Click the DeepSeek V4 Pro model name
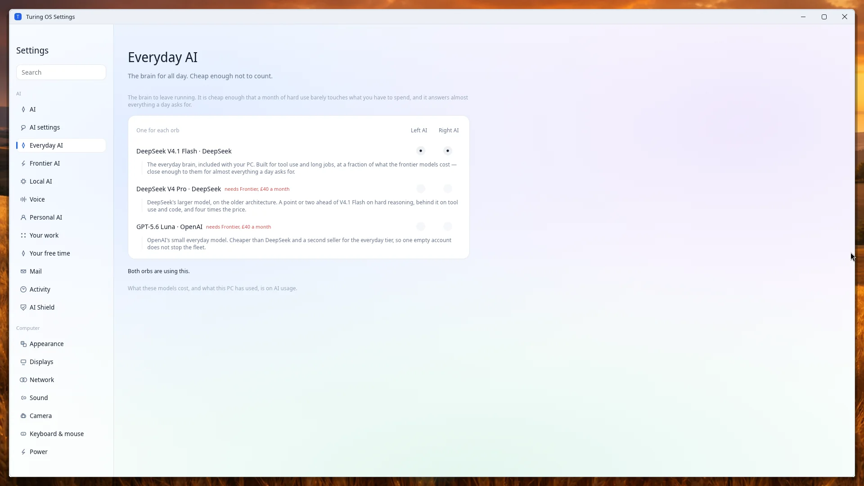The width and height of the screenshot is (864, 486). [179, 189]
